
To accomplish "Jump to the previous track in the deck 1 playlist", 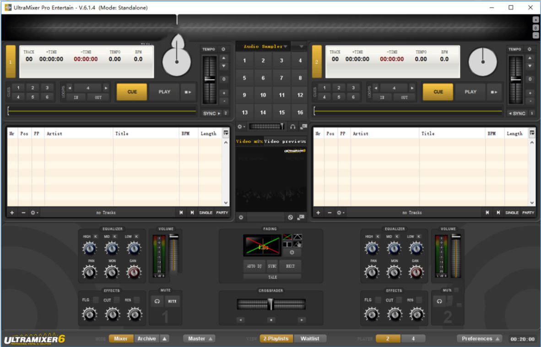I will click(181, 213).
